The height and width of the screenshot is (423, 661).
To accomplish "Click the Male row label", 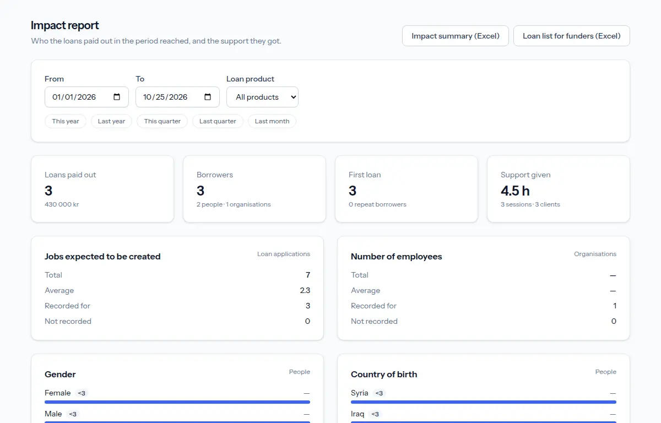I will point(53,414).
